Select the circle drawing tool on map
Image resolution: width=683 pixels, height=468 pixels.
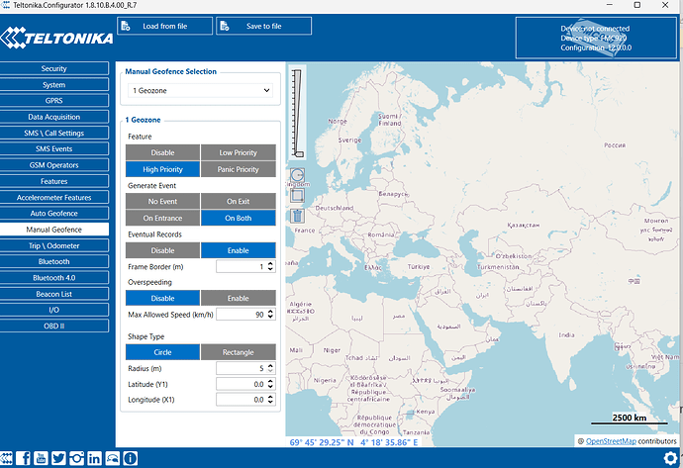click(x=298, y=175)
